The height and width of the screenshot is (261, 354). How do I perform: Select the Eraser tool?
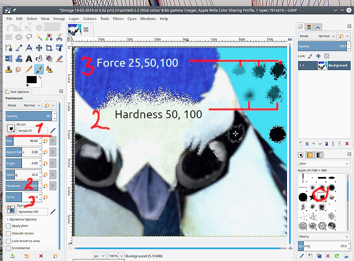59,59
